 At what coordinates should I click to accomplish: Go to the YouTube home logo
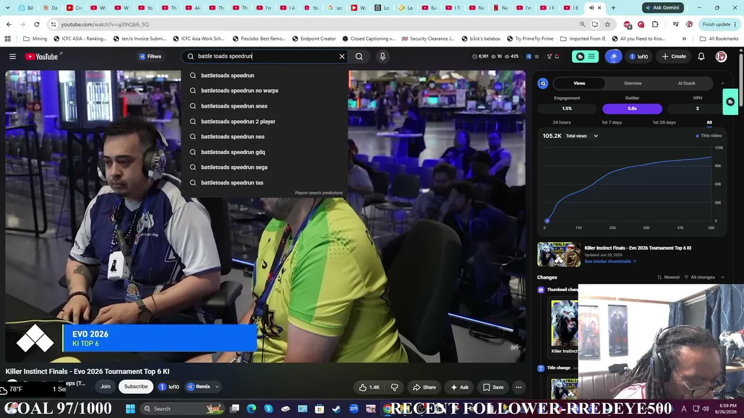tap(43, 56)
